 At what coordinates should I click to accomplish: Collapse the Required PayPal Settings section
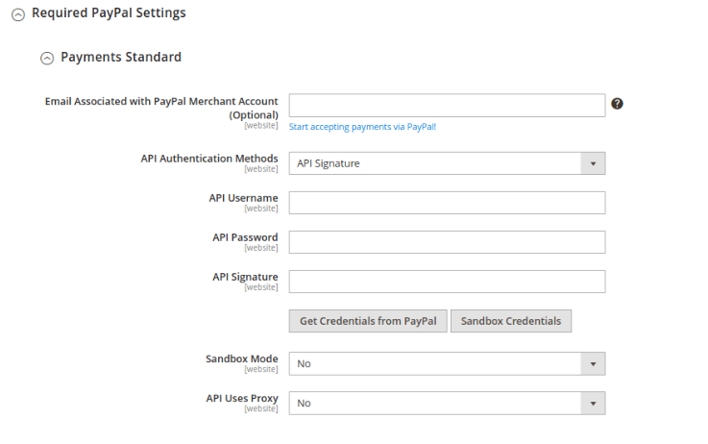18,15
